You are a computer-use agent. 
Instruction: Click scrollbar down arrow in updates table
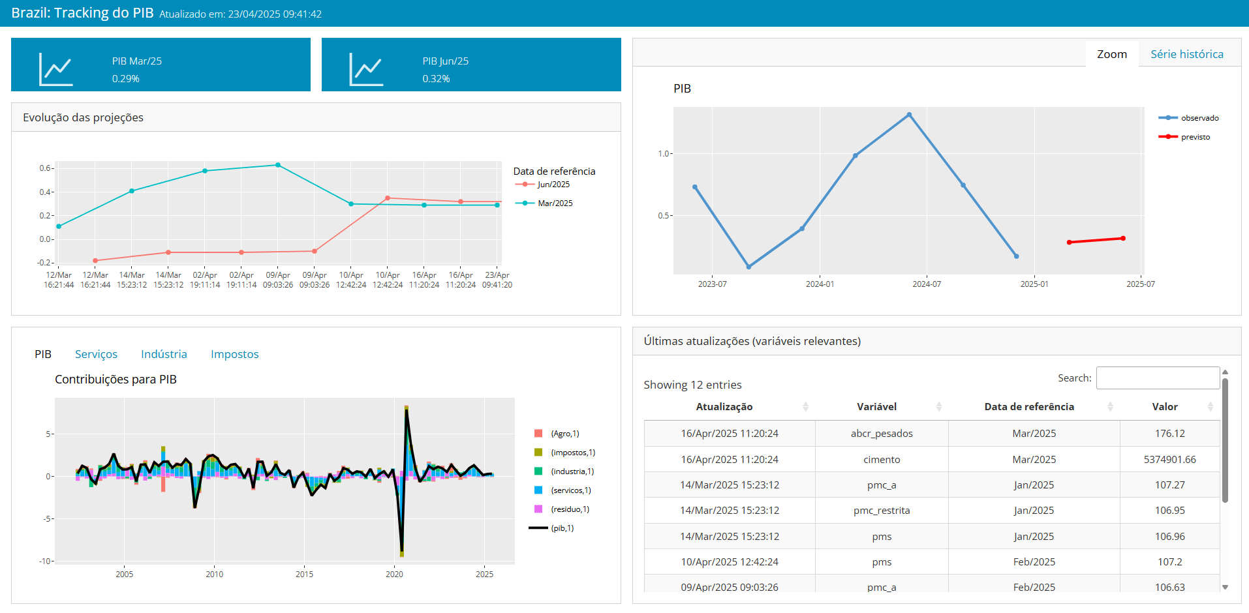(1225, 587)
